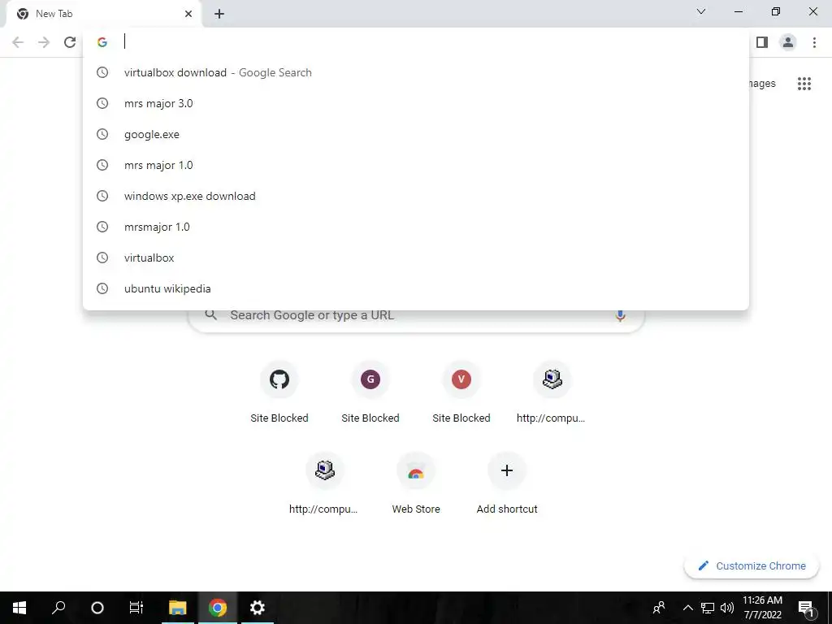
Task: Open a new tab with the plus button
Action: click(x=219, y=14)
